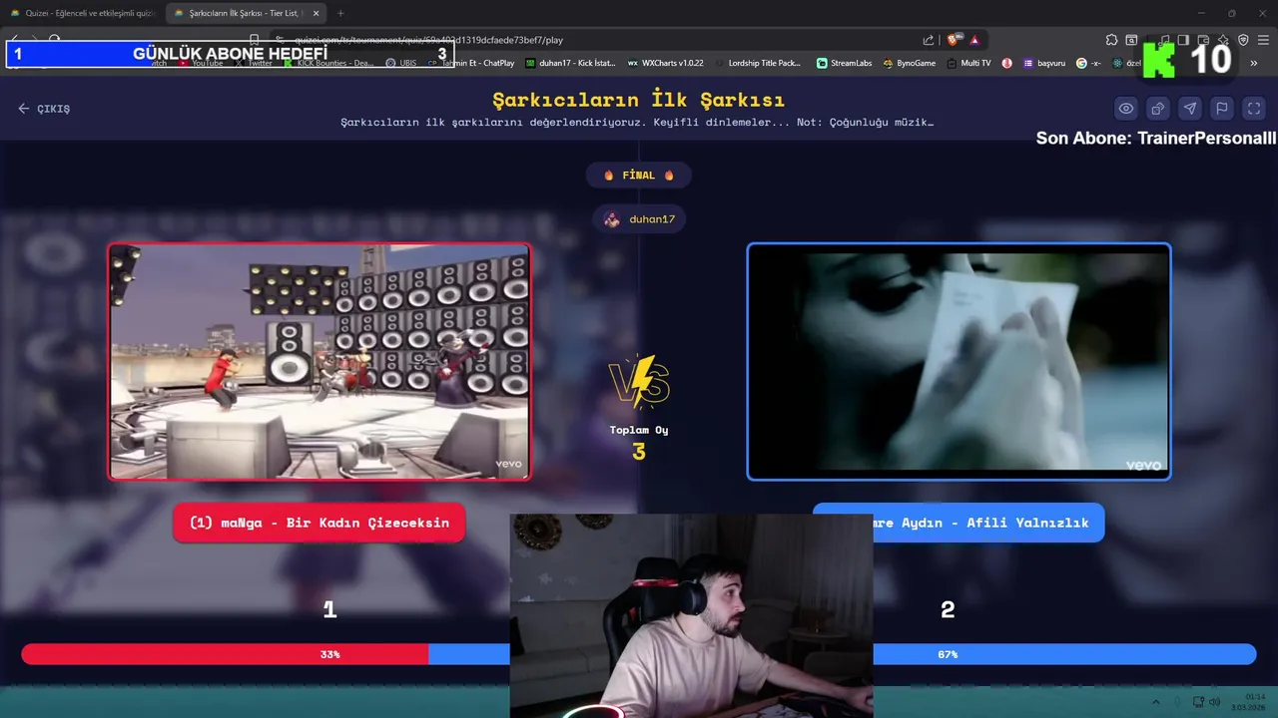Image resolution: width=1278 pixels, height=718 pixels.
Task: Click the red 33% vote bar
Action: [x=225, y=654]
